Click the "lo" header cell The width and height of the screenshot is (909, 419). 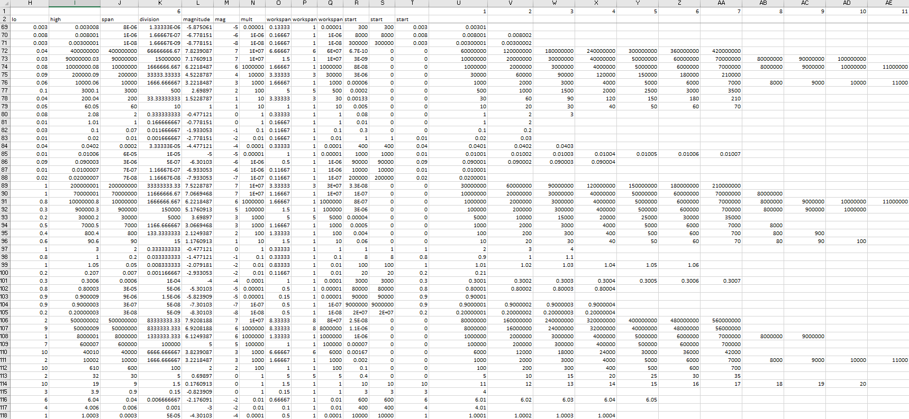point(30,19)
